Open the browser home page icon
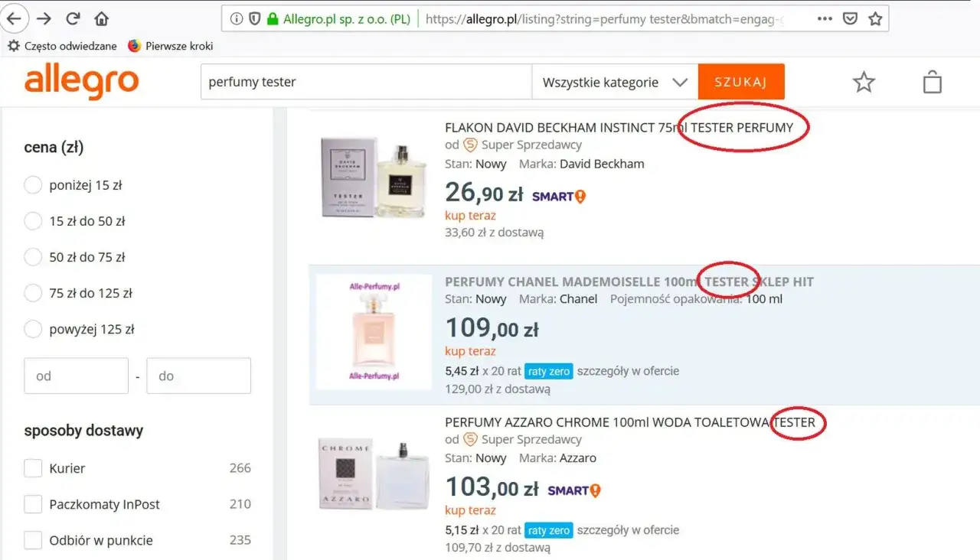This screenshot has width=980, height=560. click(100, 18)
